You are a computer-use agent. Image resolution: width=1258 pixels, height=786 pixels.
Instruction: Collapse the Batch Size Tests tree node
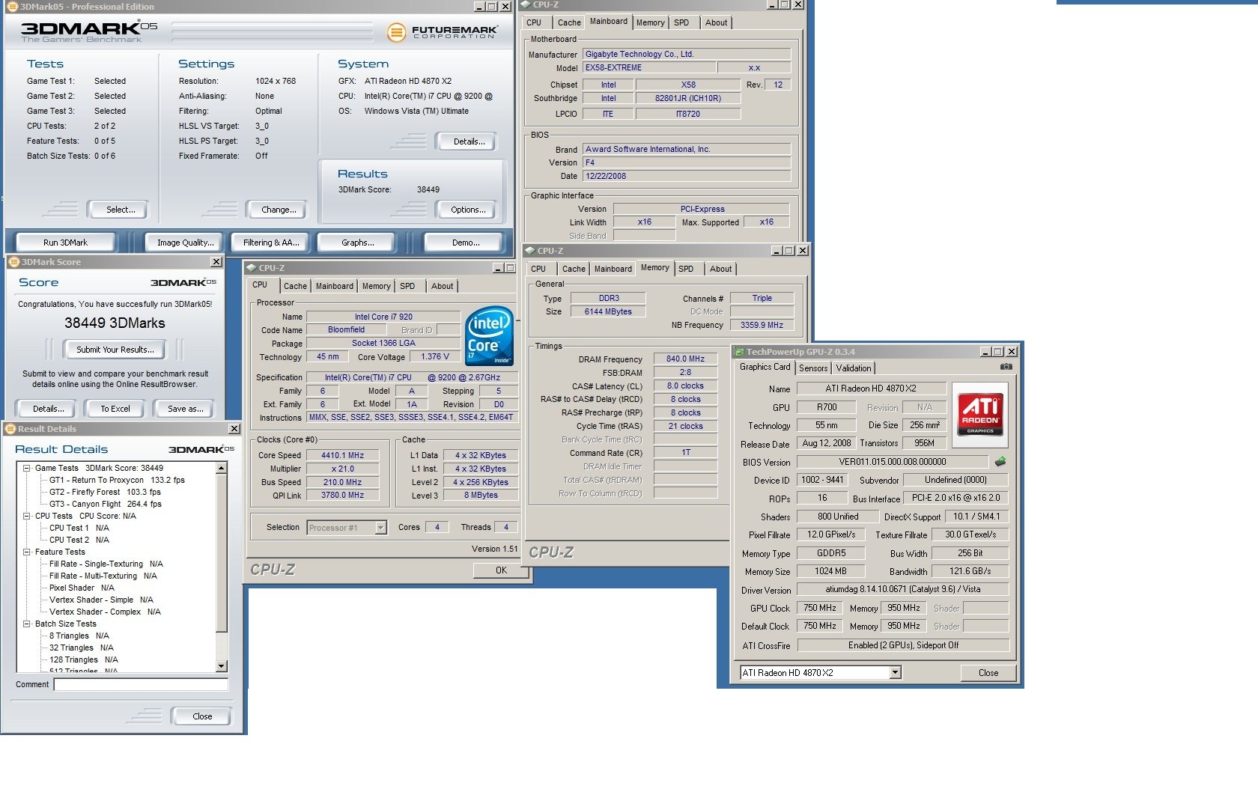(x=27, y=624)
